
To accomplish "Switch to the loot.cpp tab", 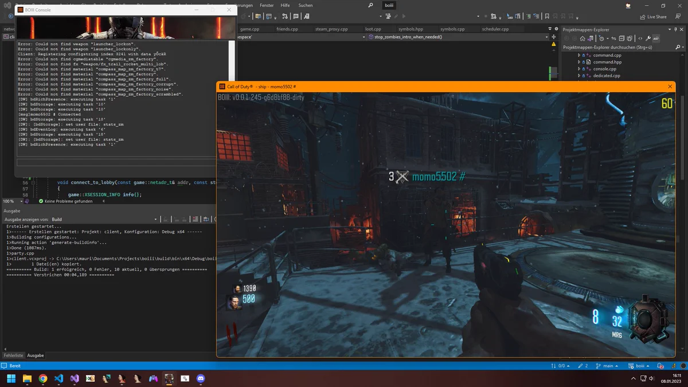I will tap(373, 29).
